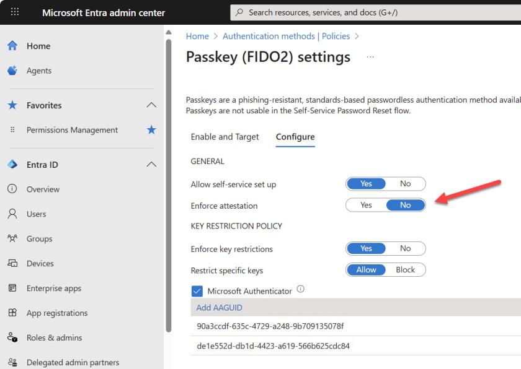This screenshot has width=521, height=369.
Task: Switch Restrict specific keys to Block
Action: (406, 269)
